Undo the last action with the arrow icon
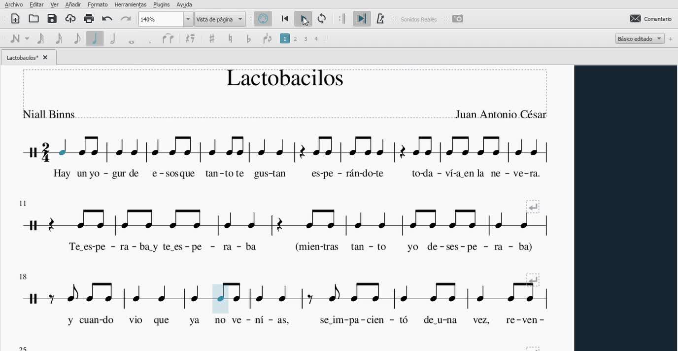The image size is (678, 351). point(107,19)
